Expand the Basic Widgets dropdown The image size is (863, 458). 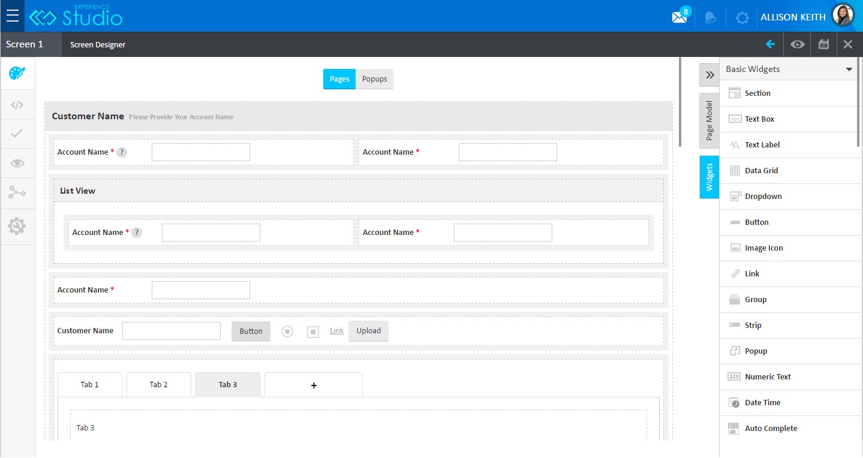(x=849, y=70)
